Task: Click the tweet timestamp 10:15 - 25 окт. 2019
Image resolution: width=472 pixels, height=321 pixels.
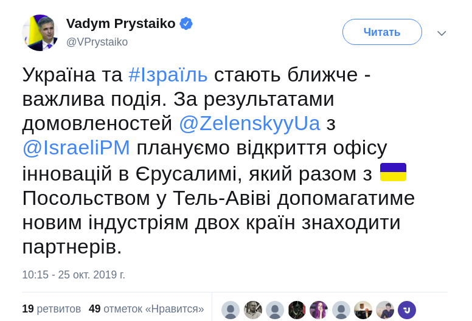Action: pyautogui.click(x=74, y=274)
